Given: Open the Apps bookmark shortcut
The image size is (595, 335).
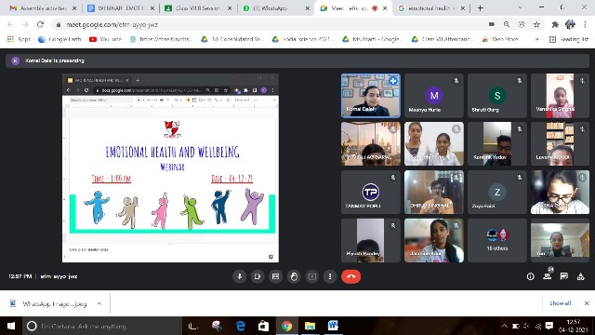Looking at the screenshot, I should click(19, 39).
